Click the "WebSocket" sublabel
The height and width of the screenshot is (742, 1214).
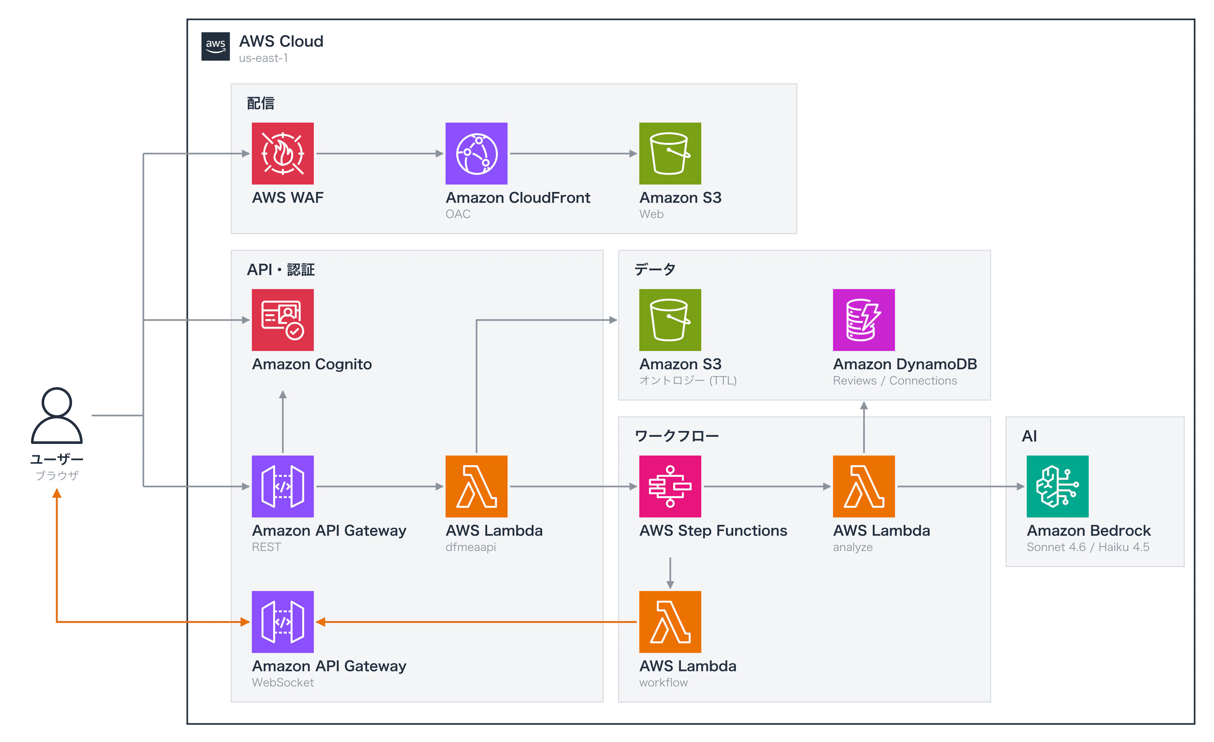coord(283,682)
